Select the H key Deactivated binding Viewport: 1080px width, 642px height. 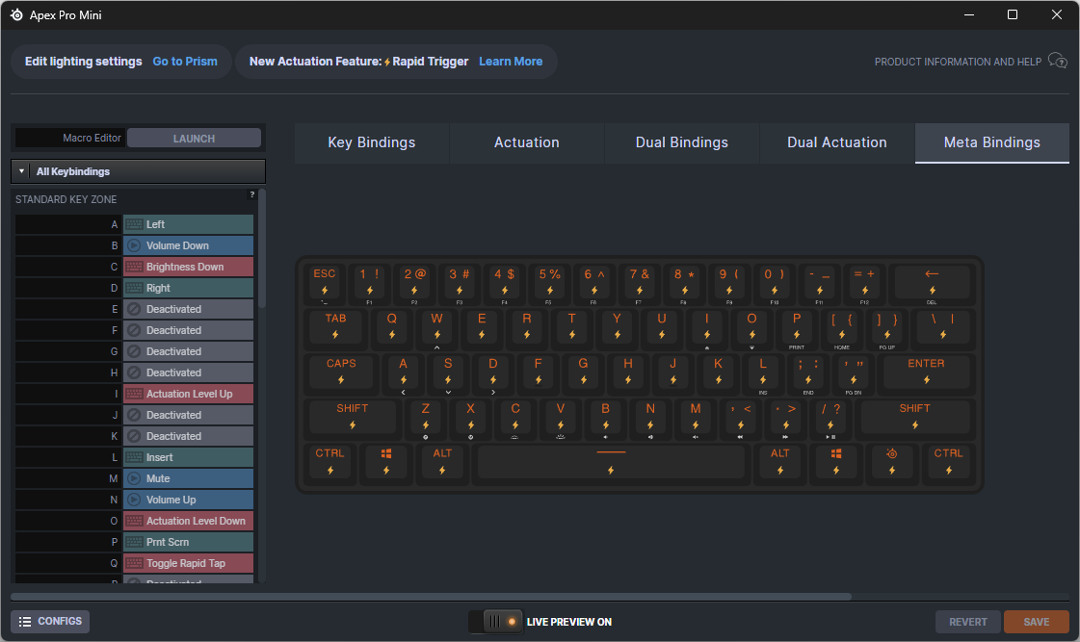point(188,372)
